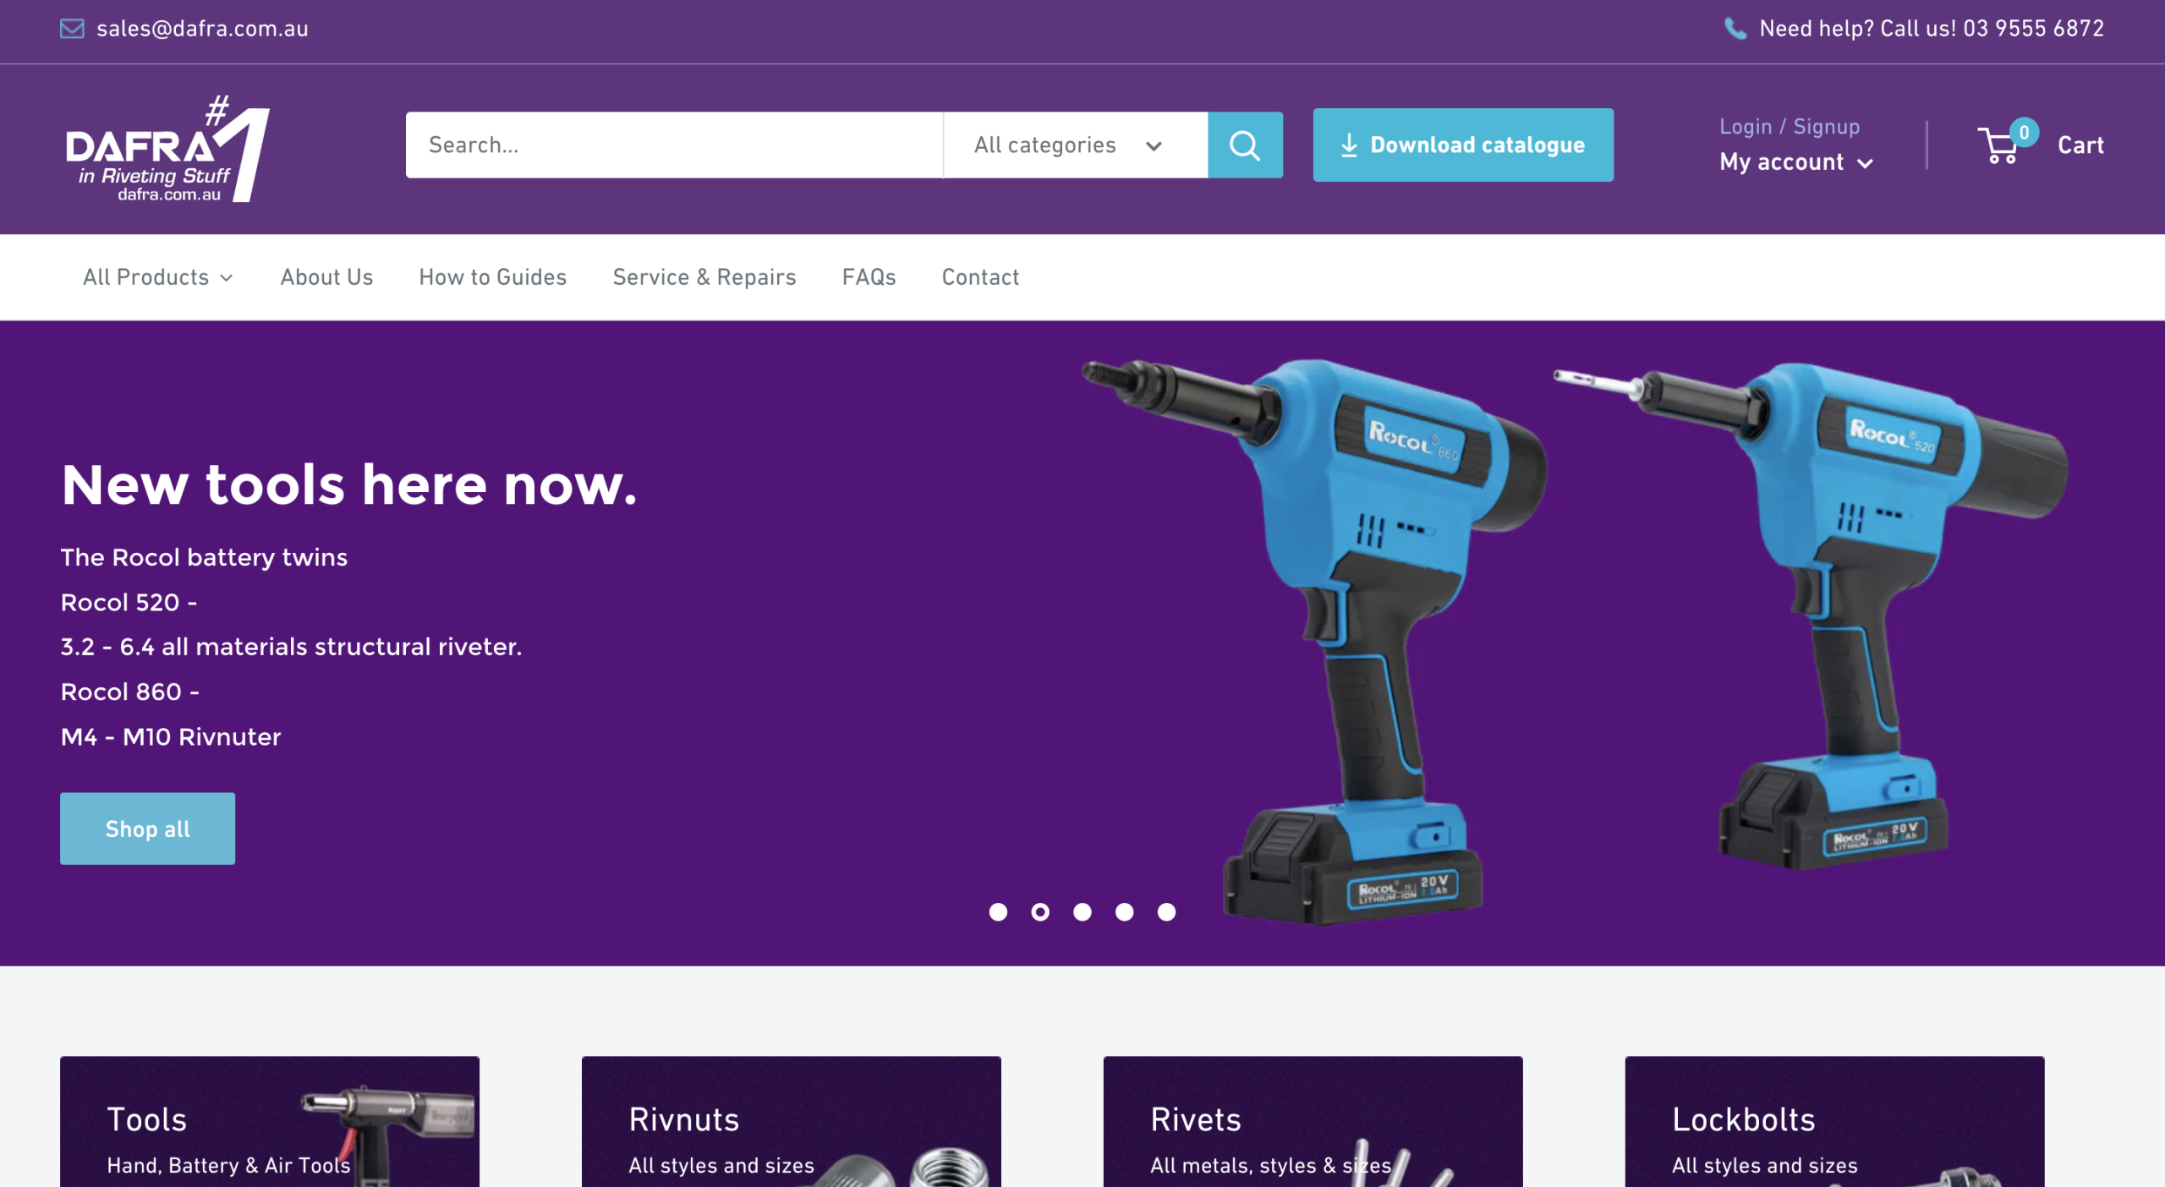Click the envelope email icon
The height and width of the screenshot is (1187, 2165).
tap(72, 29)
